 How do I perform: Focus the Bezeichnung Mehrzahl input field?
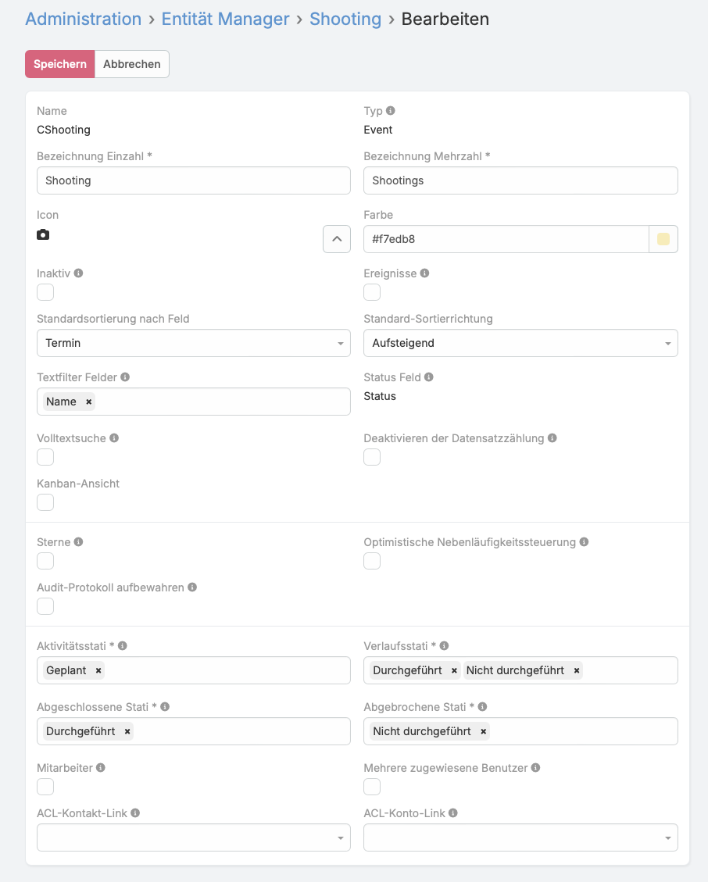(520, 180)
